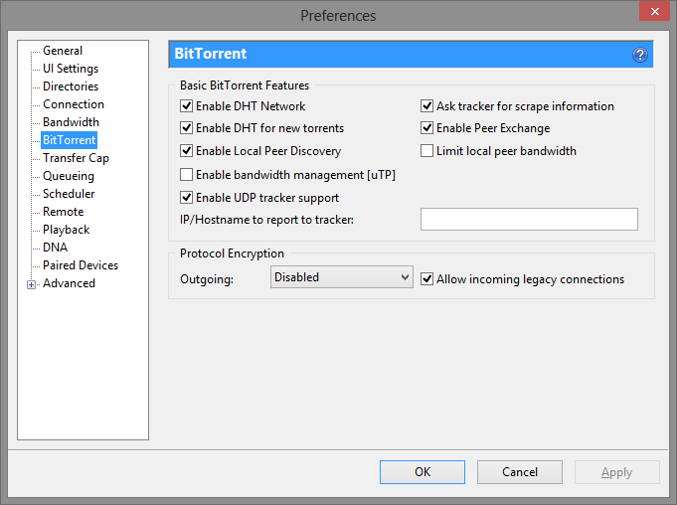Close the Preferences window
Image resolution: width=677 pixels, height=505 pixels.
(652, 15)
